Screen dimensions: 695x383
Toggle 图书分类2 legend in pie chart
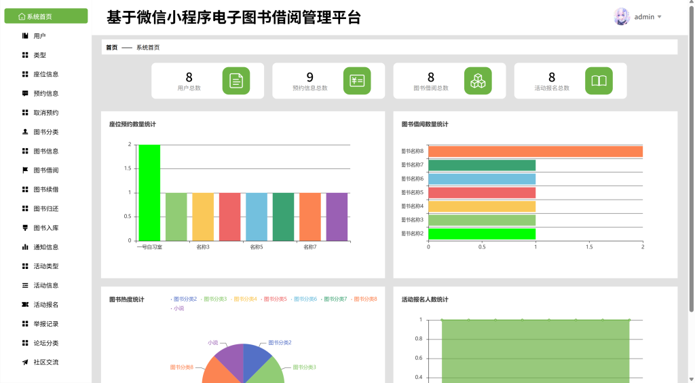[184, 299]
